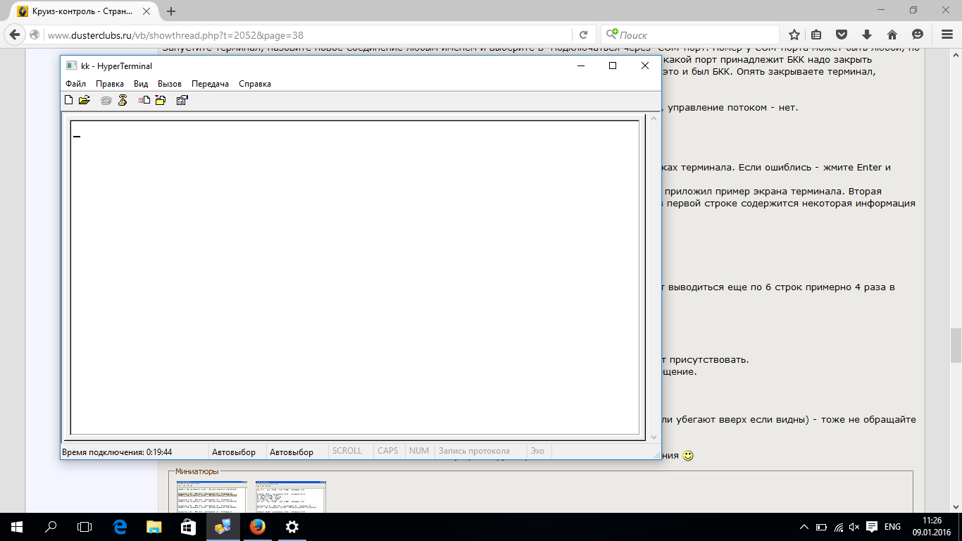
Task: Minimize the HyperTerminal window
Action: [581, 66]
